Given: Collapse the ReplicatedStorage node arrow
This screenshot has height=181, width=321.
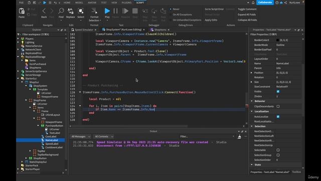Looking at the screenshot, I should tap(18, 57).
